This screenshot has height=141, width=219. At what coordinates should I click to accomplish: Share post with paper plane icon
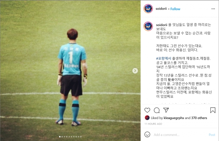166,110
